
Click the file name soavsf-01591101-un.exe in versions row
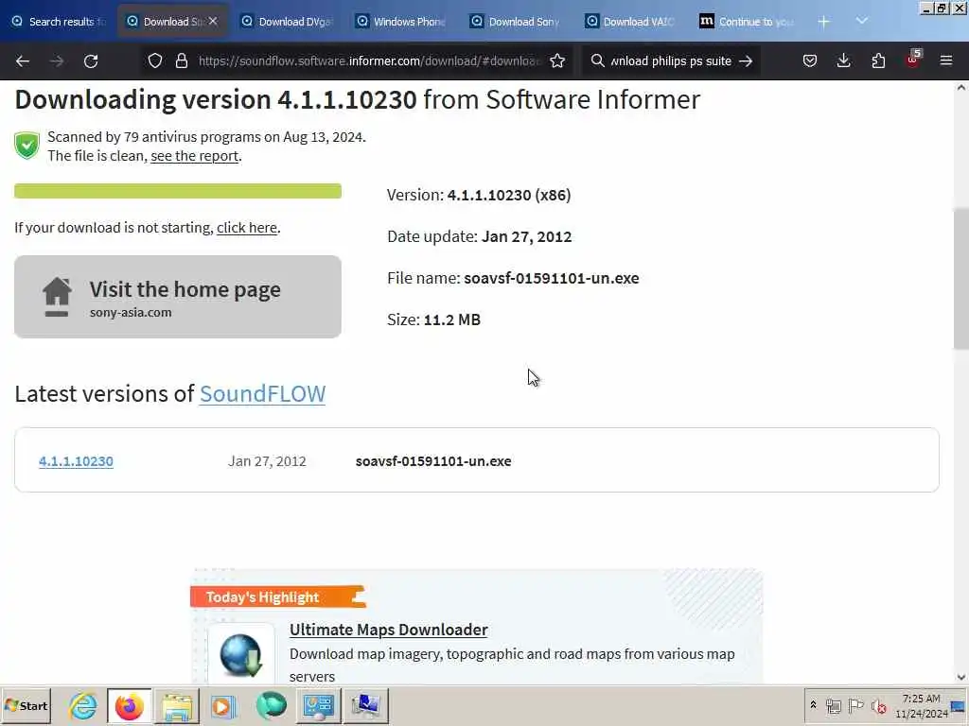tap(433, 461)
